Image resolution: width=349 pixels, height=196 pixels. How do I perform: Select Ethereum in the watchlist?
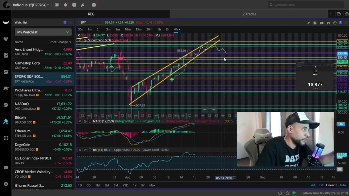pos(43,133)
